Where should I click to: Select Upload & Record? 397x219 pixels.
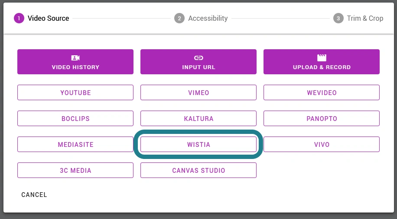pos(322,62)
